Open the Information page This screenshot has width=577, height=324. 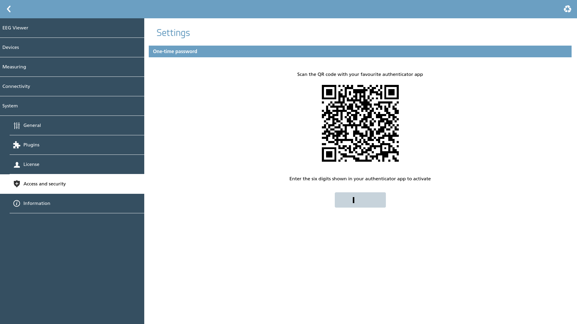point(77,203)
